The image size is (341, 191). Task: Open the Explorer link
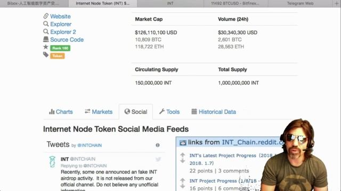(61, 24)
